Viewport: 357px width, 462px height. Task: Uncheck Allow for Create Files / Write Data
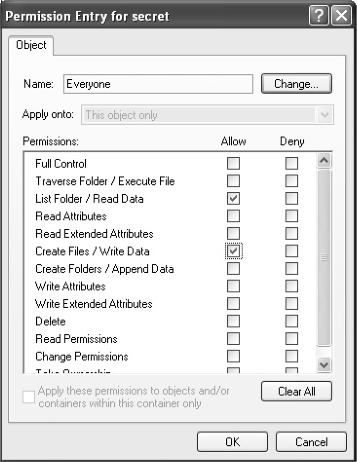point(233,251)
